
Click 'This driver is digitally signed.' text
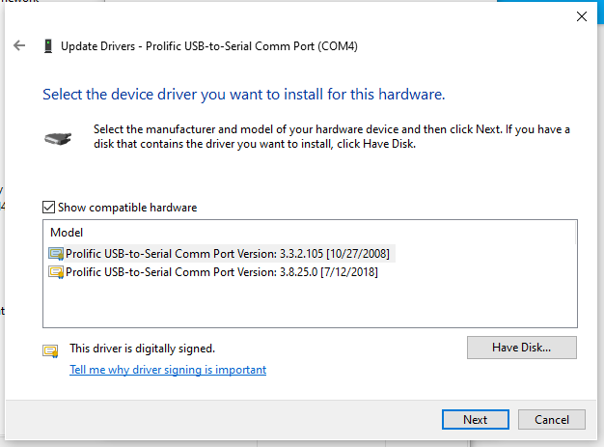point(142,349)
